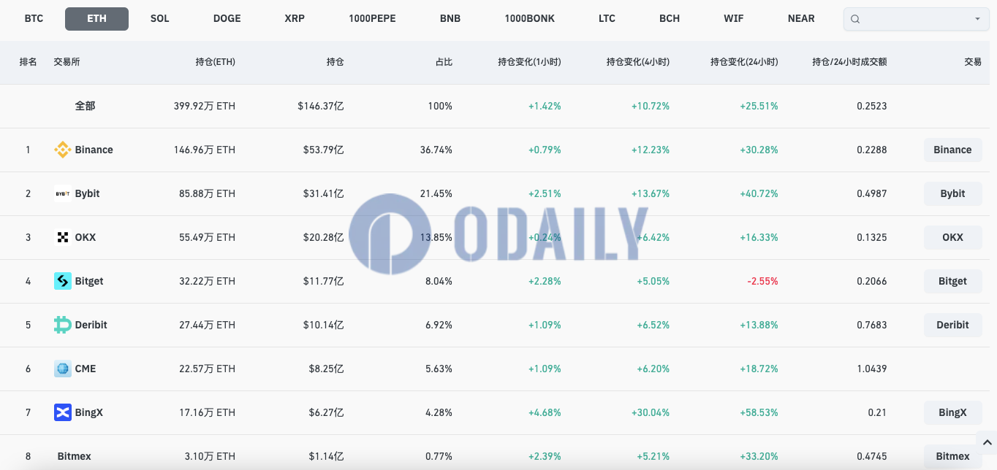Screen dimensions: 997x470
Task: Click the 全部 total row label
Action: coord(85,106)
